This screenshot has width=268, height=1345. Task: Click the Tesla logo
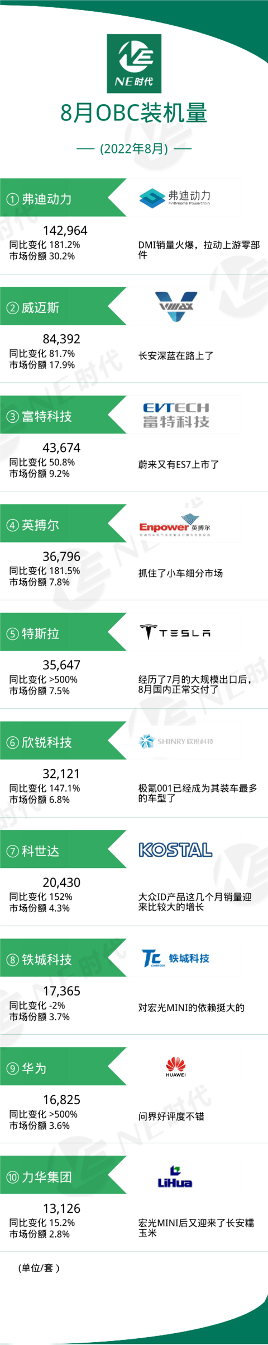[x=175, y=632]
